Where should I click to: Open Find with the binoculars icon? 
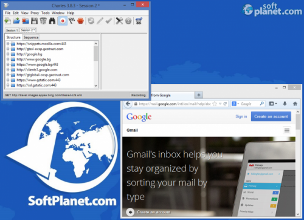pos(52,21)
